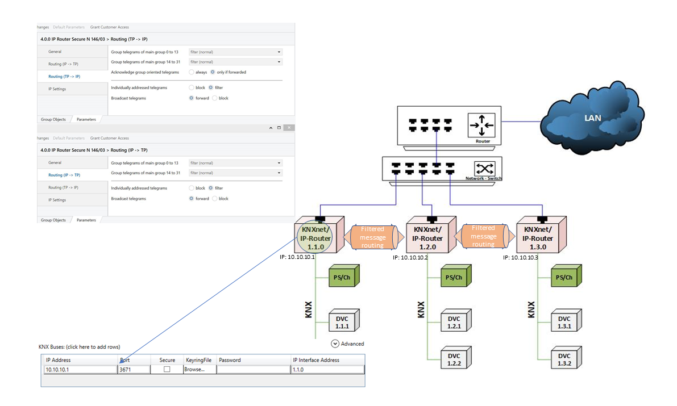Click the PS/Ch block under router 1.2.0
Screen dimensions: 677x406
[x=454, y=278]
